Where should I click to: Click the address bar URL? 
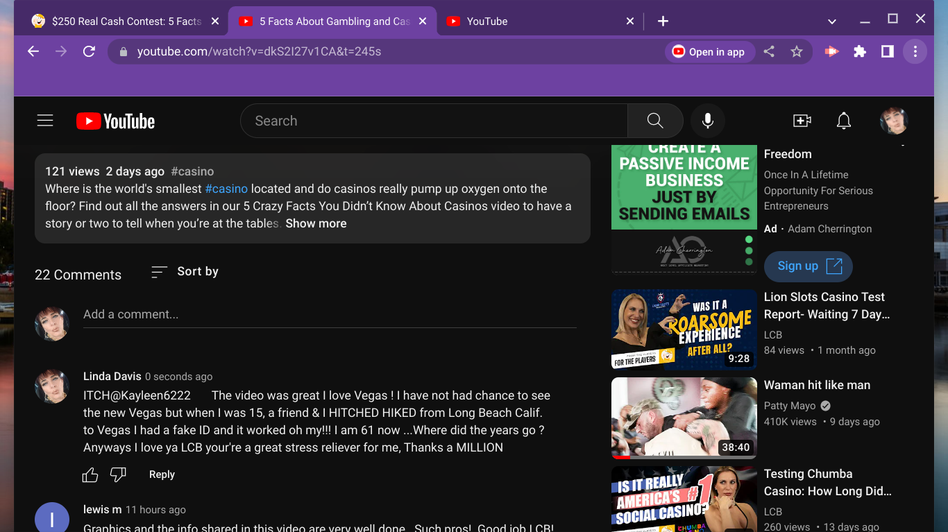(259, 51)
